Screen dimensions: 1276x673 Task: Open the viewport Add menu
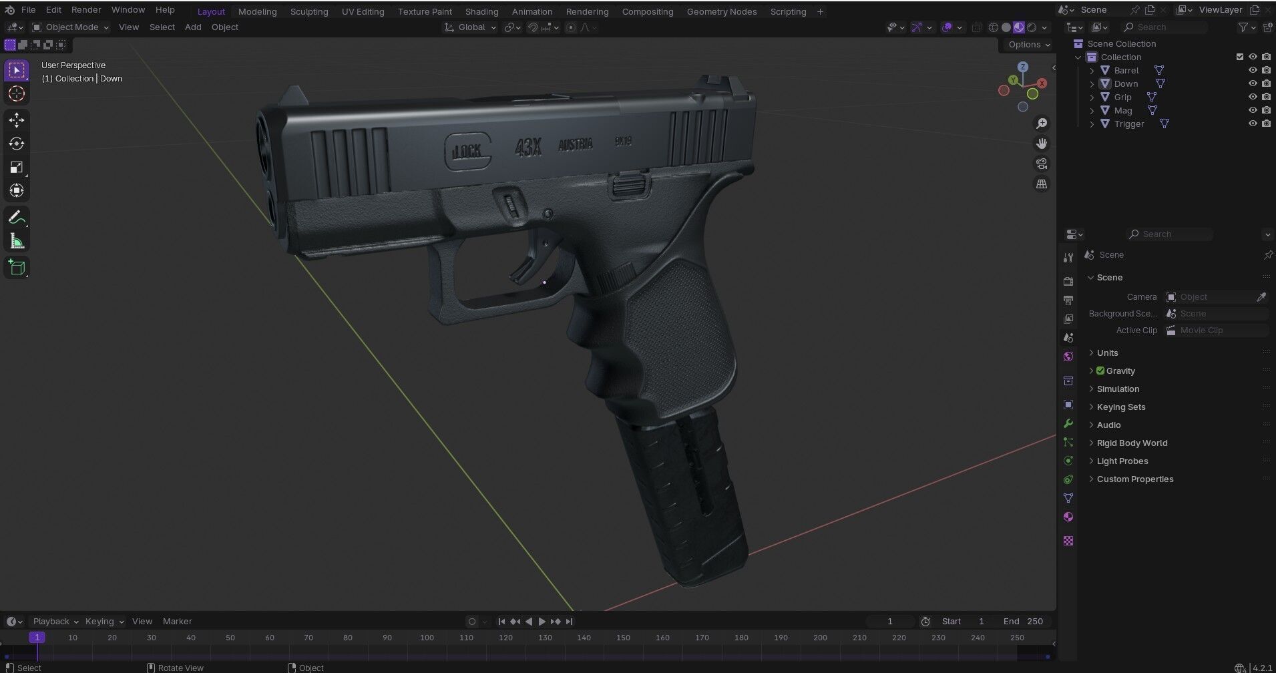pos(193,27)
